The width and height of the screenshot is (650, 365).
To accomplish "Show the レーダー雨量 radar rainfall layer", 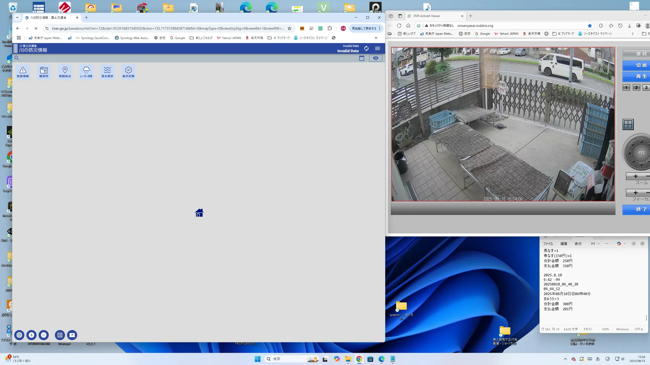I will click(x=86, y=72).
